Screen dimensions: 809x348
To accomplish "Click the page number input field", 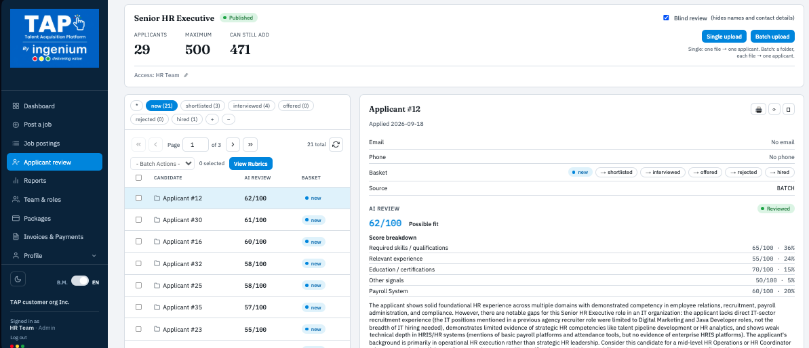I will (x=195, y=145).
